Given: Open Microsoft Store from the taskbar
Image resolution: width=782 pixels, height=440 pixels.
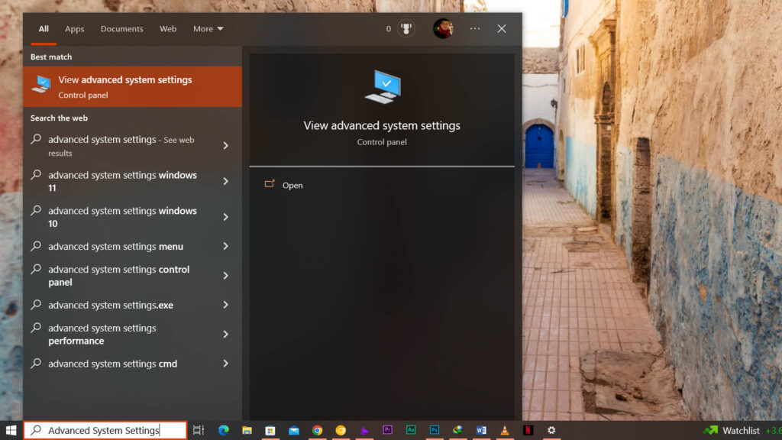Looking at the screenshot, I should (270, 430).
